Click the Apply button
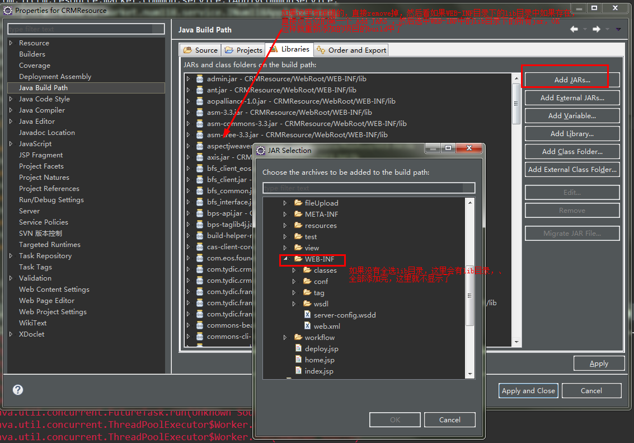The height and width of the screenshot is (443, 634). (x=599, y=363)
